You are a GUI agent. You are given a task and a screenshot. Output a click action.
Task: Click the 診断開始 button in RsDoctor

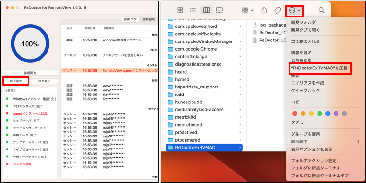point(30,73)
